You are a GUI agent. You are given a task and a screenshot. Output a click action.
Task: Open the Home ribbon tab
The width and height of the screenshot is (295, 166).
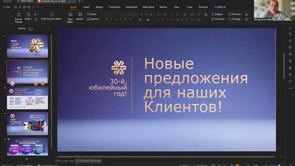73,7
